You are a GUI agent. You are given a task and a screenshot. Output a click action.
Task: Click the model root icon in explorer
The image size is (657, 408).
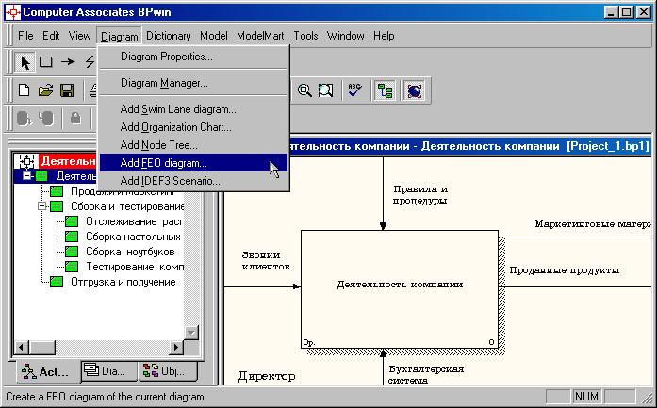(x=26, y=161)
